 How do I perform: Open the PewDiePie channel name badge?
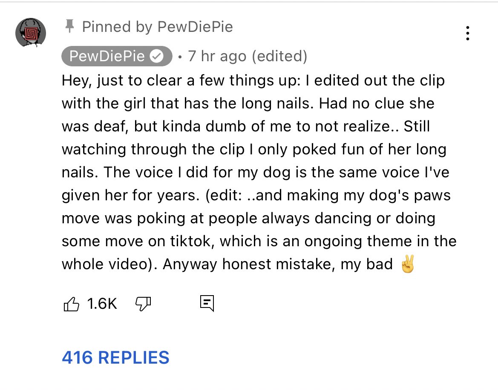[x=107, y=57]
